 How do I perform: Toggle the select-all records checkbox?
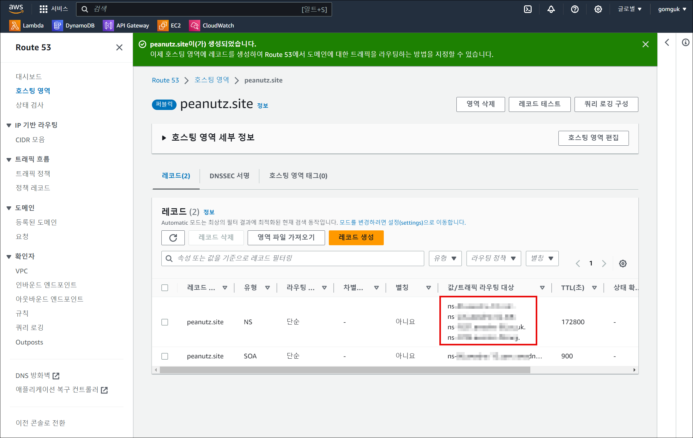point(165,288)
